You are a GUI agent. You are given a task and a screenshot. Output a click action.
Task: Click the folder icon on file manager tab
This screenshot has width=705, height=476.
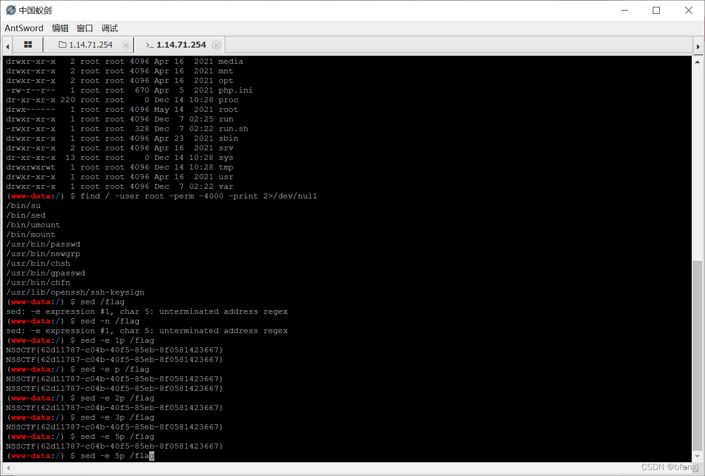63,44
